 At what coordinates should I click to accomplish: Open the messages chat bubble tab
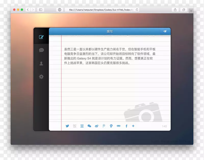[41, 50]
